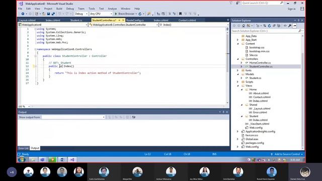Click the account icon beside Sign in
The image size is (322, 181).
(302, 9)
